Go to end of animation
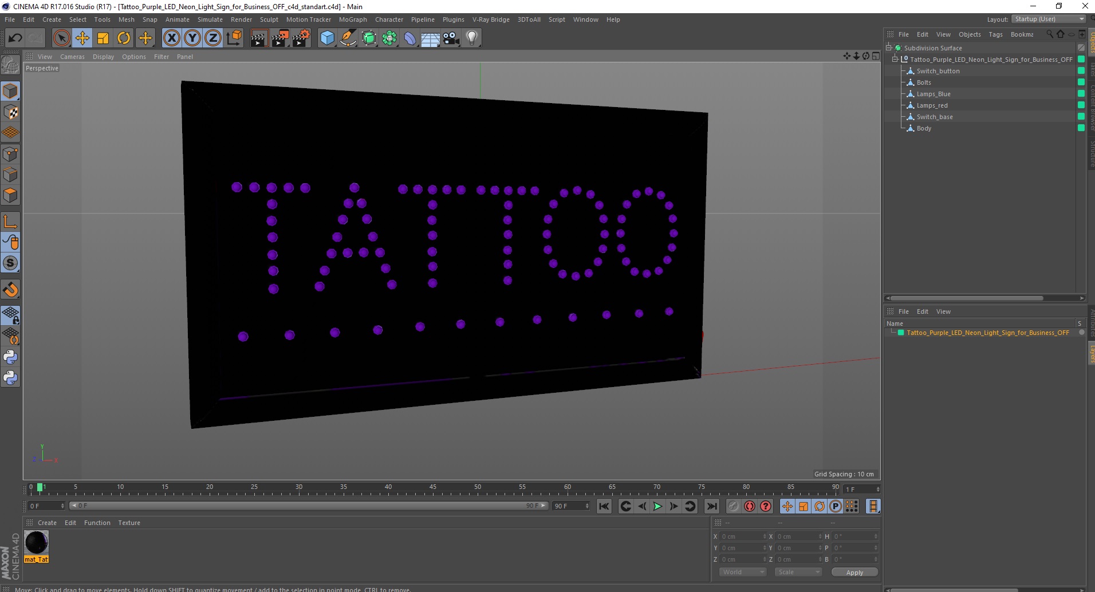Viewport: 1095px width, 592px height. pos(712,506)
